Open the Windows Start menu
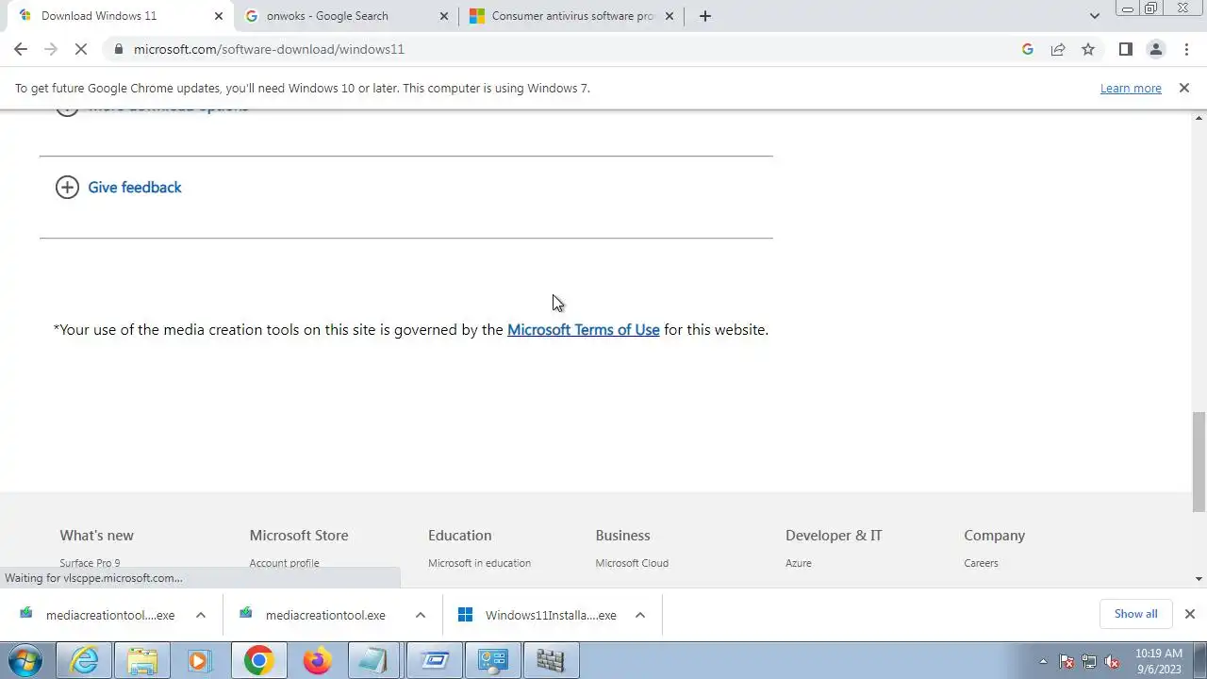This screenshot has height=679, width=1207. pyautogui.click(x=25, y=660)
